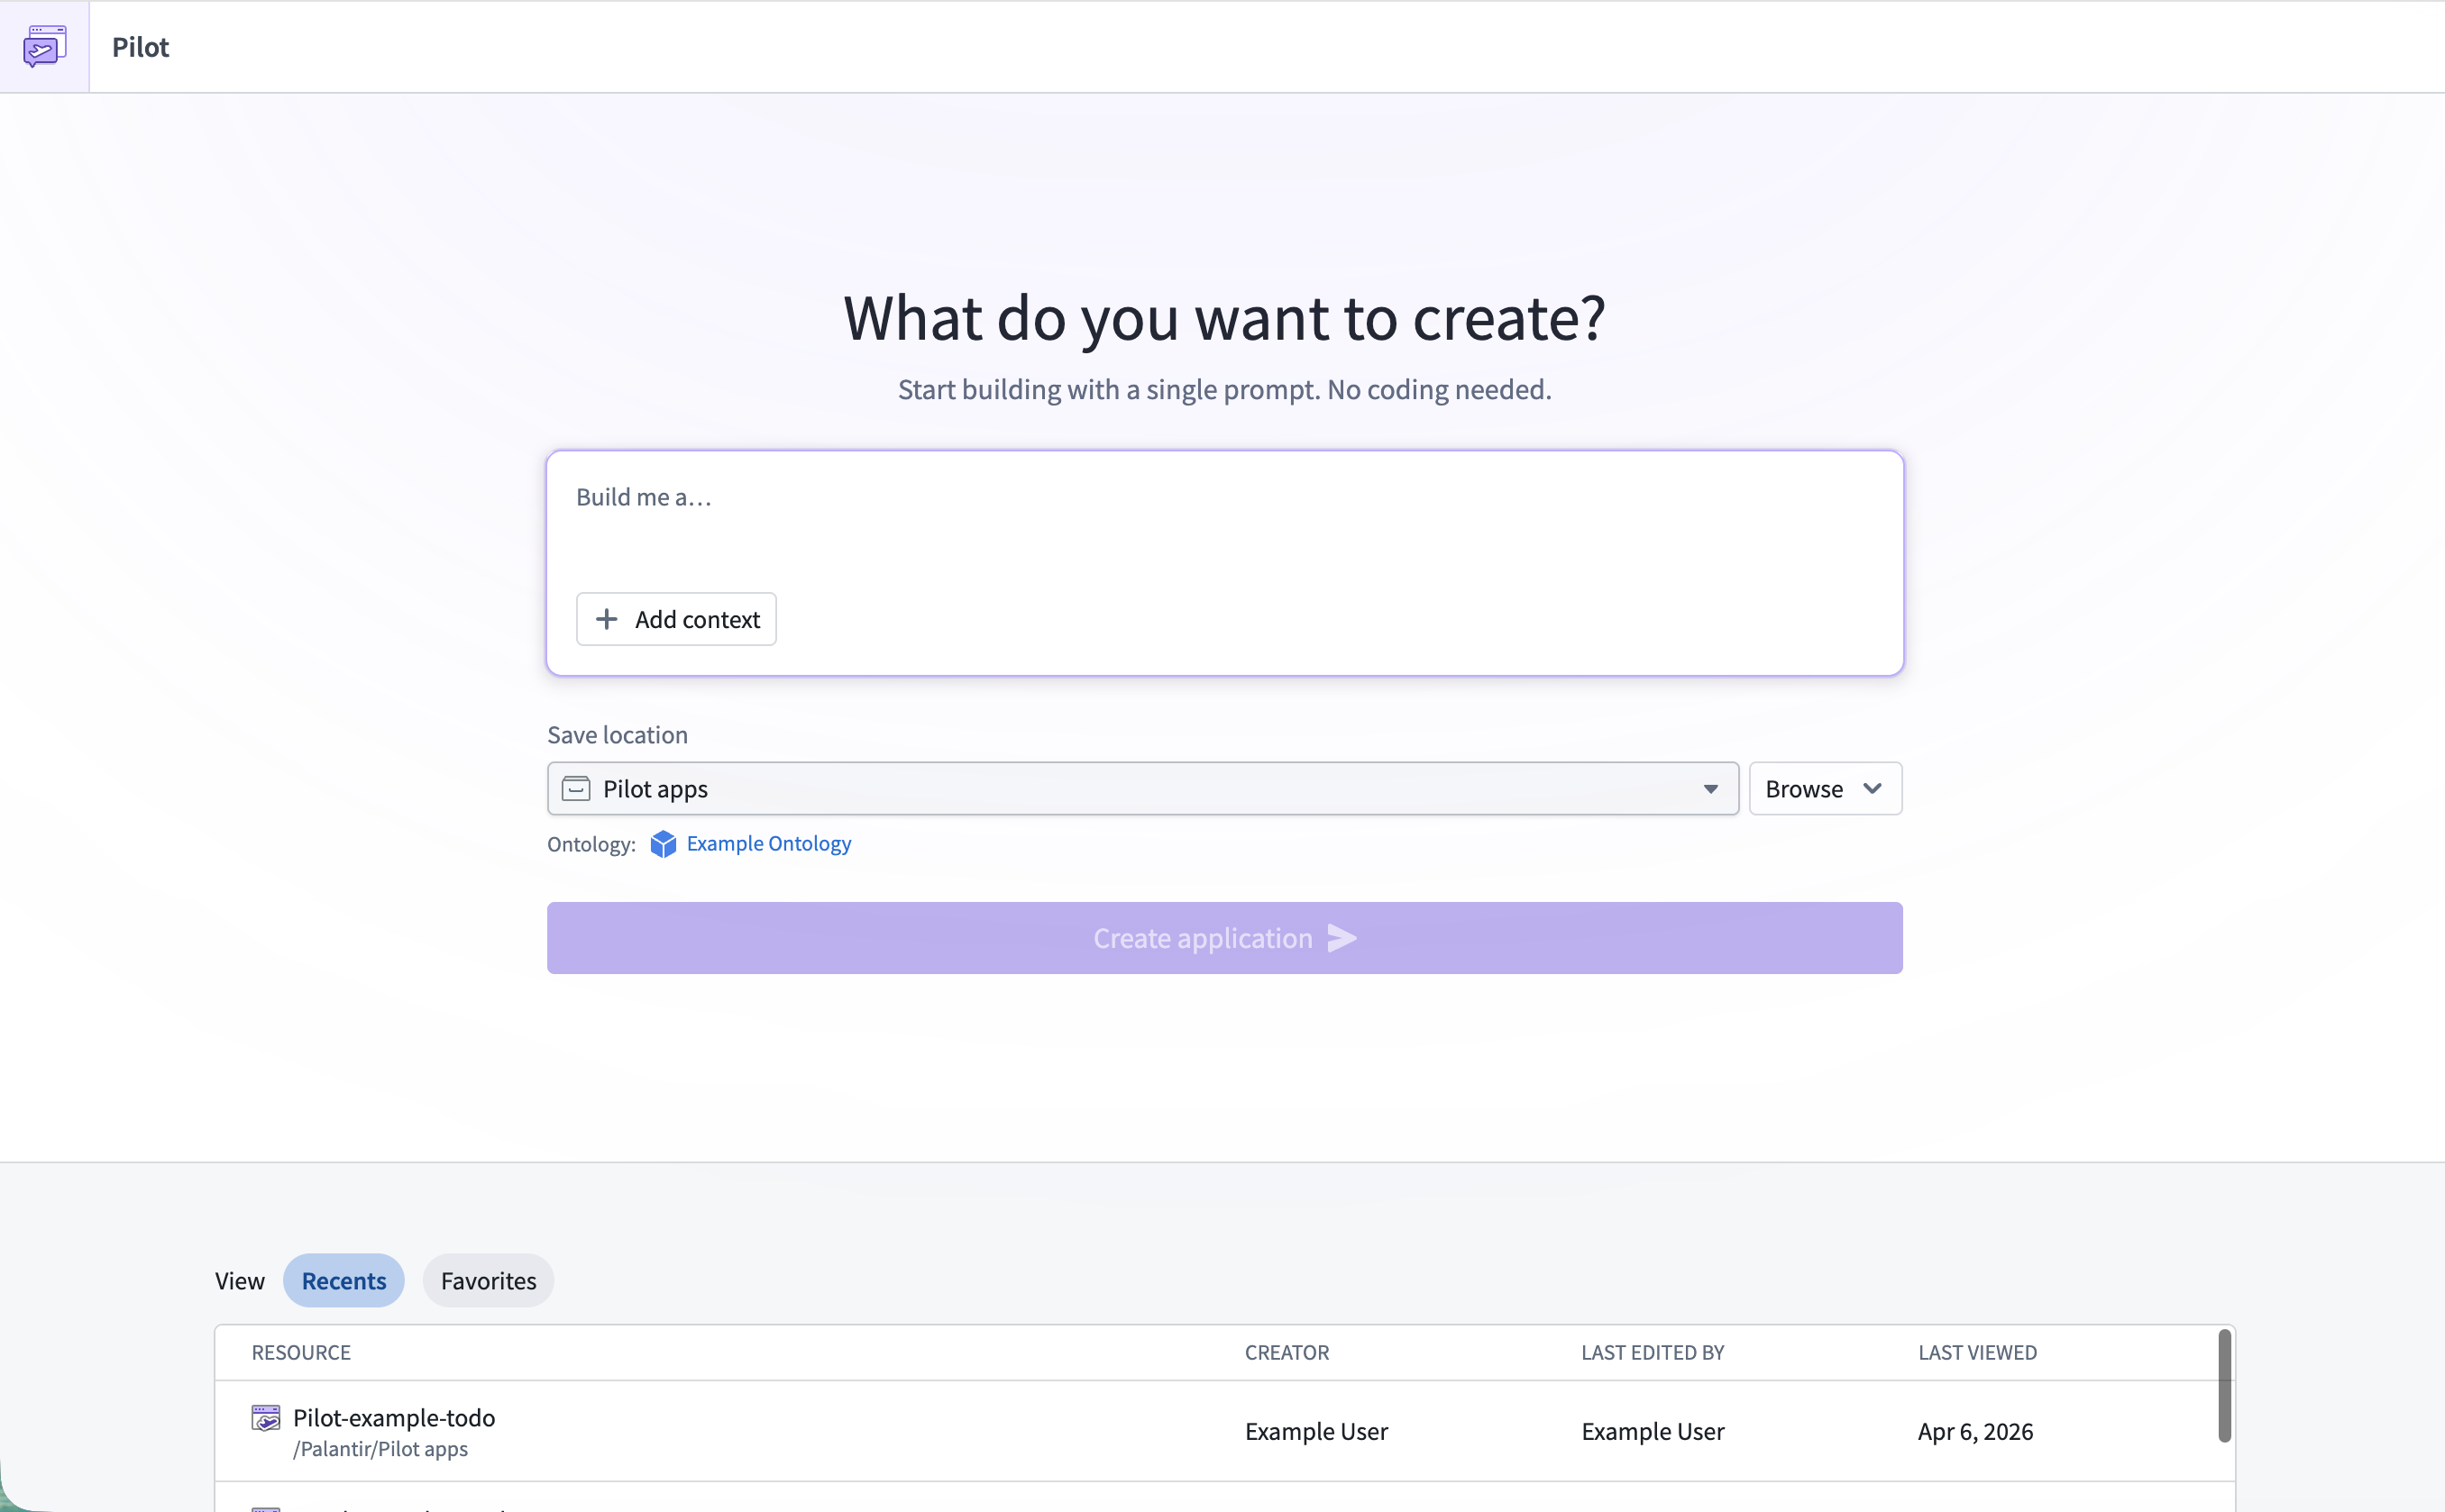Click the Pilot app title text in the header
Viewport: 2445px width, 1512px height.
coord(140,46)
